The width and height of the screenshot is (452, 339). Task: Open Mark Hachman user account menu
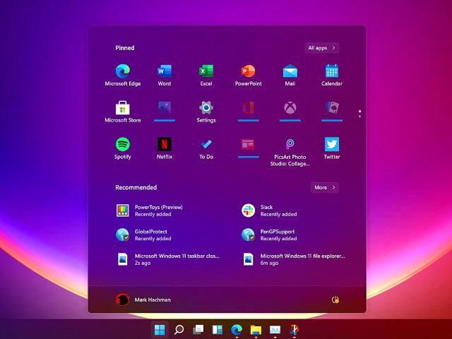point(143,299)
